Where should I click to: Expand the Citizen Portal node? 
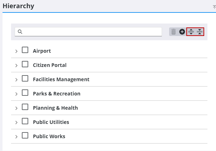tap(16, 66)
